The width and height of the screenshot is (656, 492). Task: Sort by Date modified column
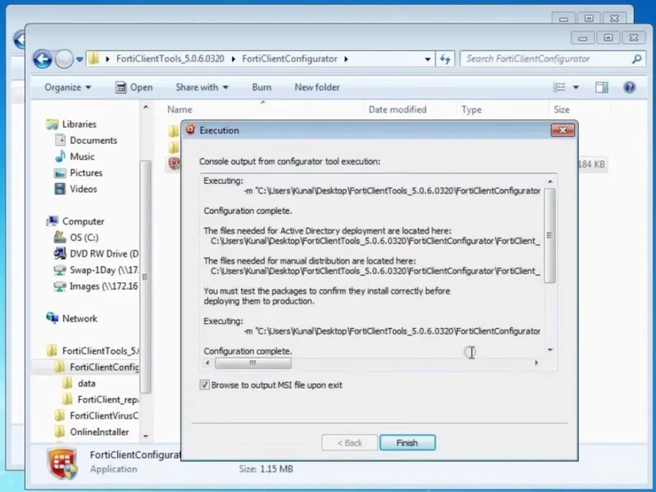(x=398, y=110)
